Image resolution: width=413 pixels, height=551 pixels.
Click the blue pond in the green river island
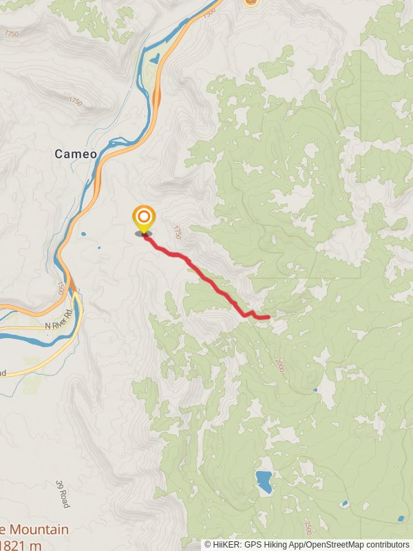coord(155,59)
